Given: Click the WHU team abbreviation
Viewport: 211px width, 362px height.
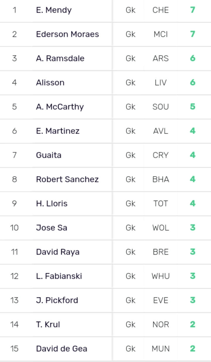Looking at the screenshot, I should pyautogui.click(x=161, y=276).
